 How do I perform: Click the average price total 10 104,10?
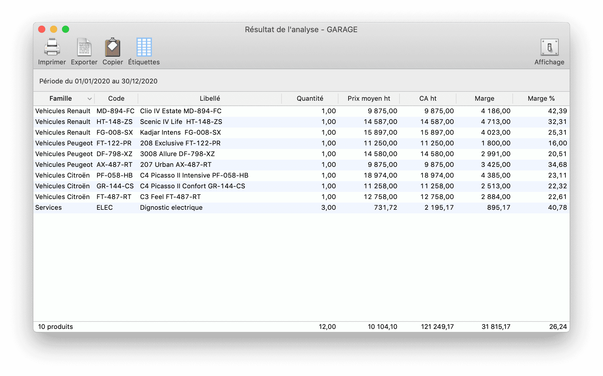383,327
